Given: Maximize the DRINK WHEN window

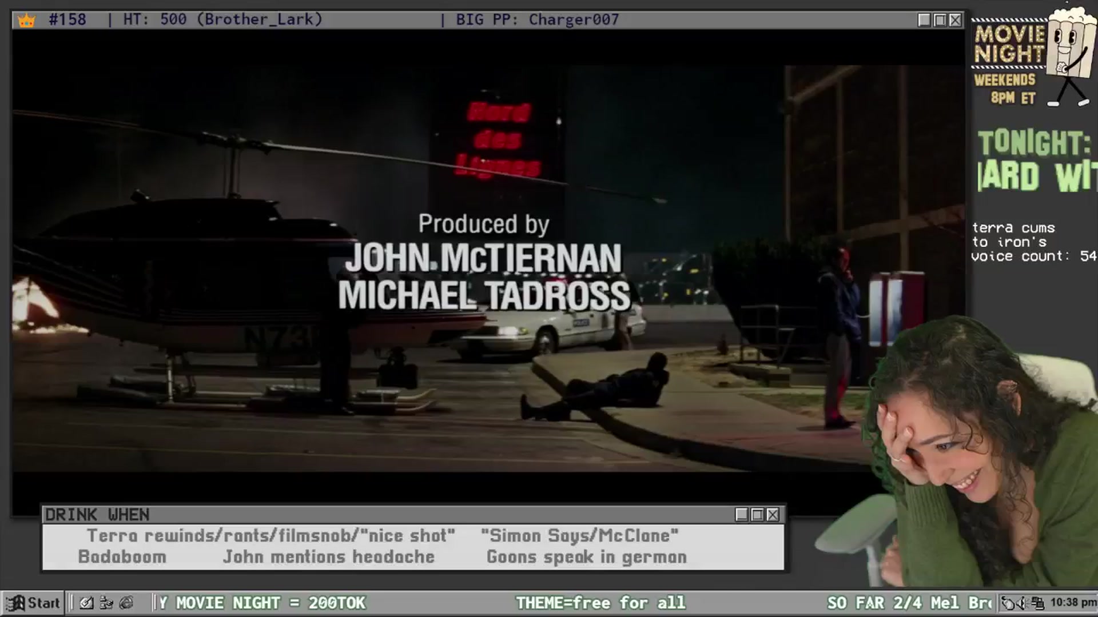Looking at the screenshot, I should [757, 515].
